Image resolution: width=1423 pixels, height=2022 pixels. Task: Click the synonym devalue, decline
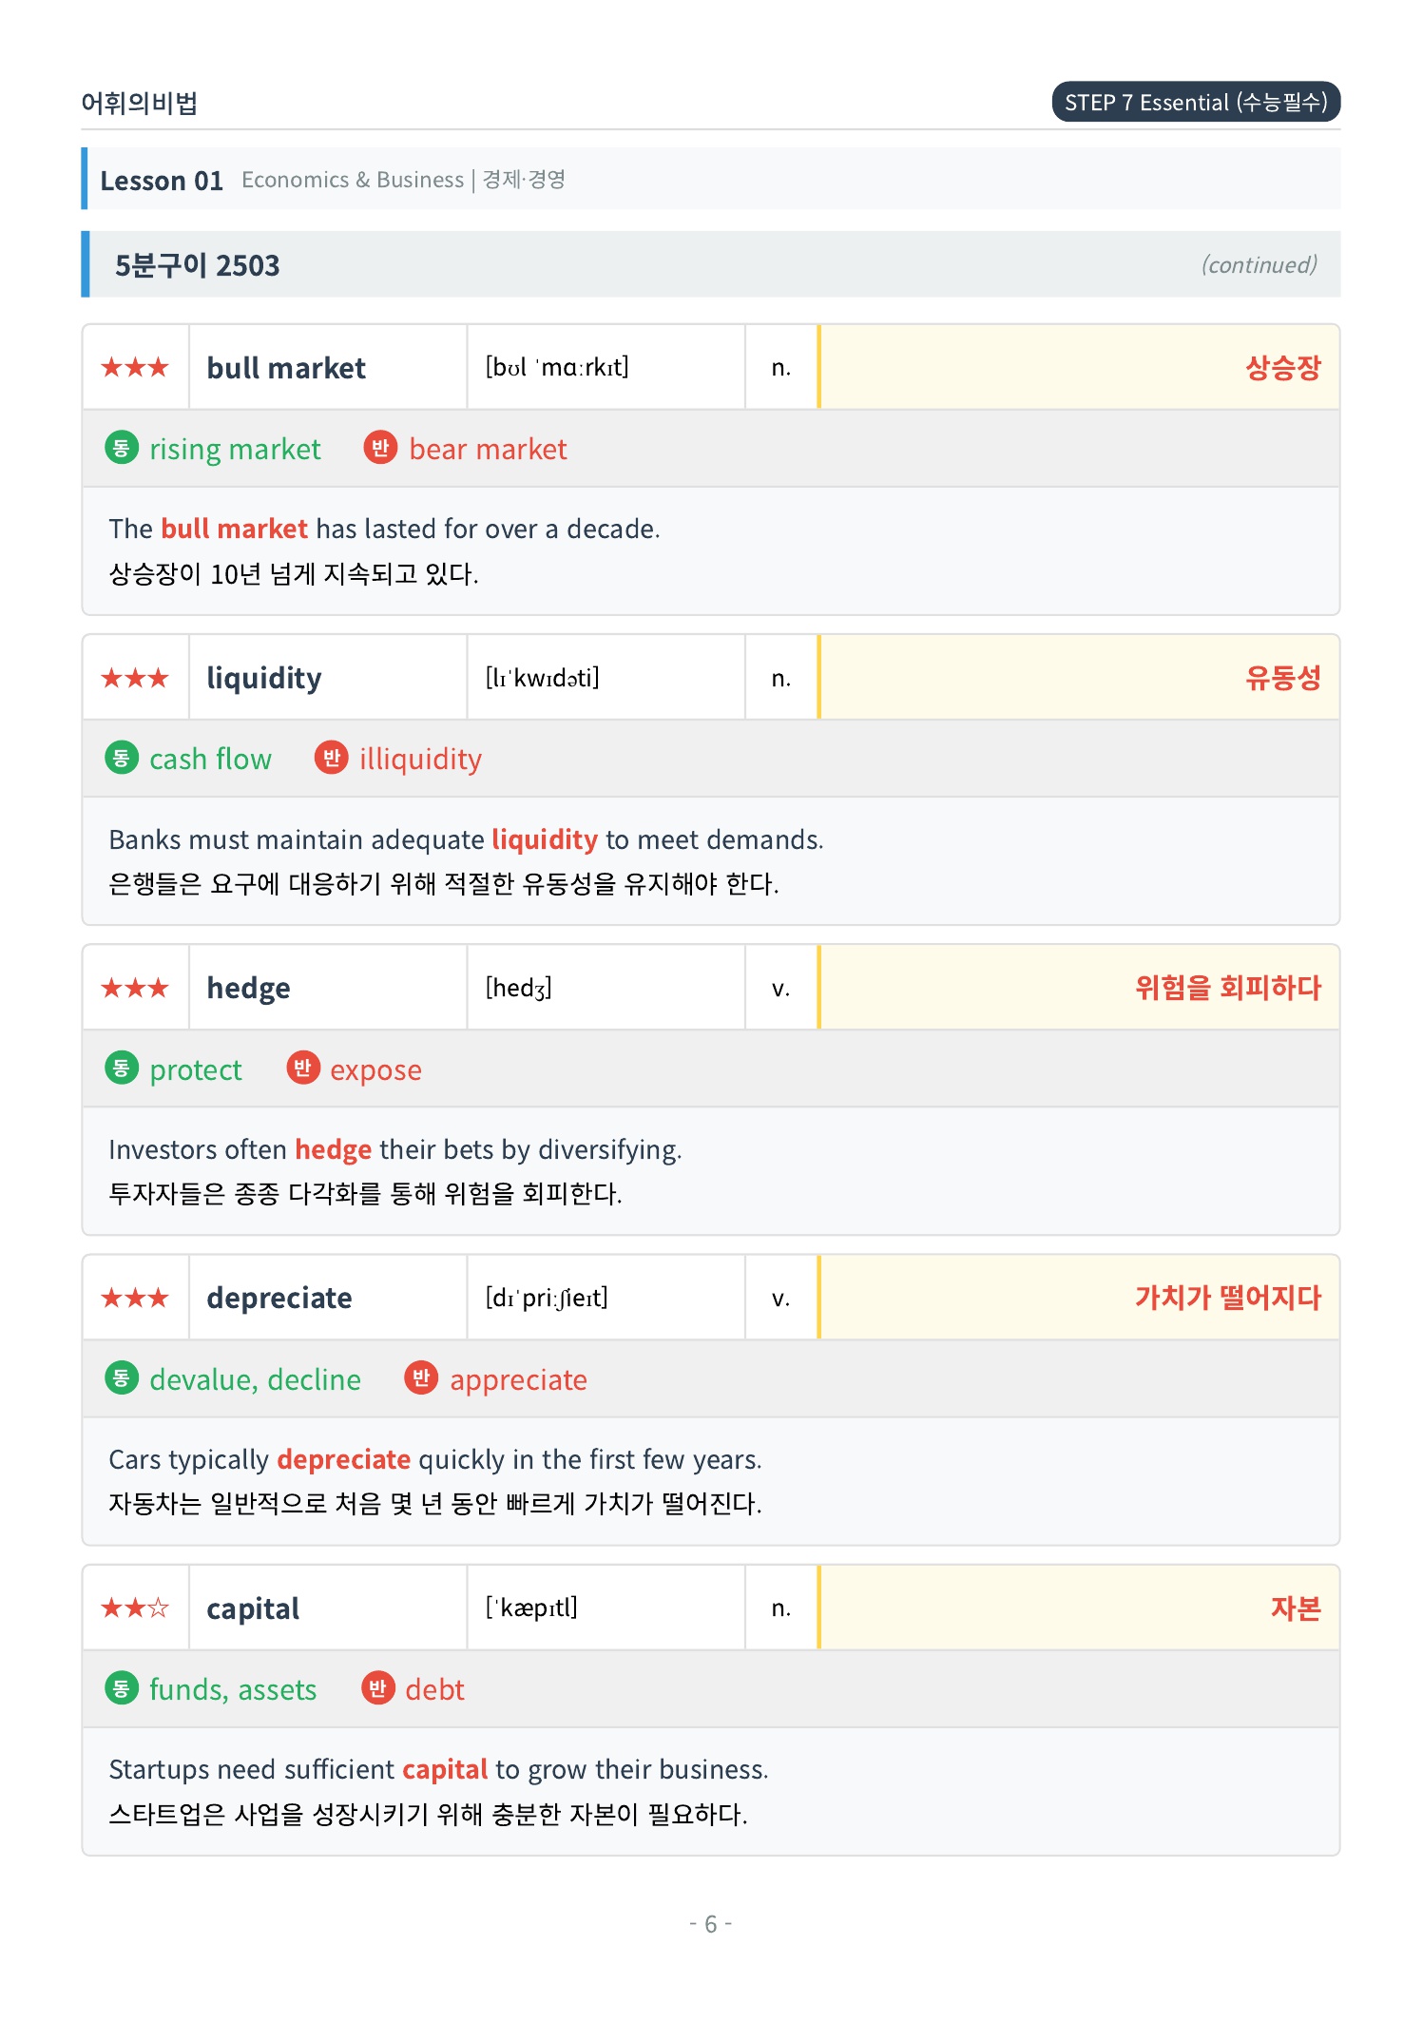coord(255,1379)
